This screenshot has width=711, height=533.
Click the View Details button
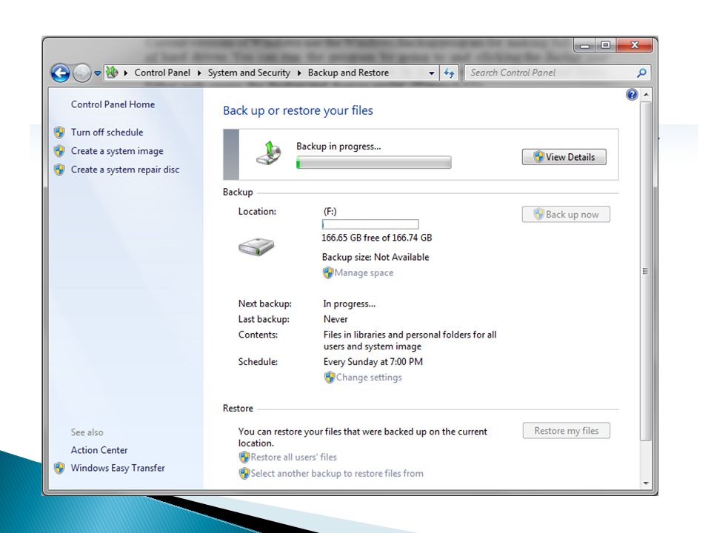pos(564,157)
